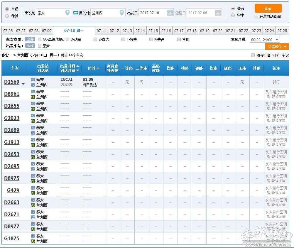Open the return date calendar icon

[x=218, y=13]
